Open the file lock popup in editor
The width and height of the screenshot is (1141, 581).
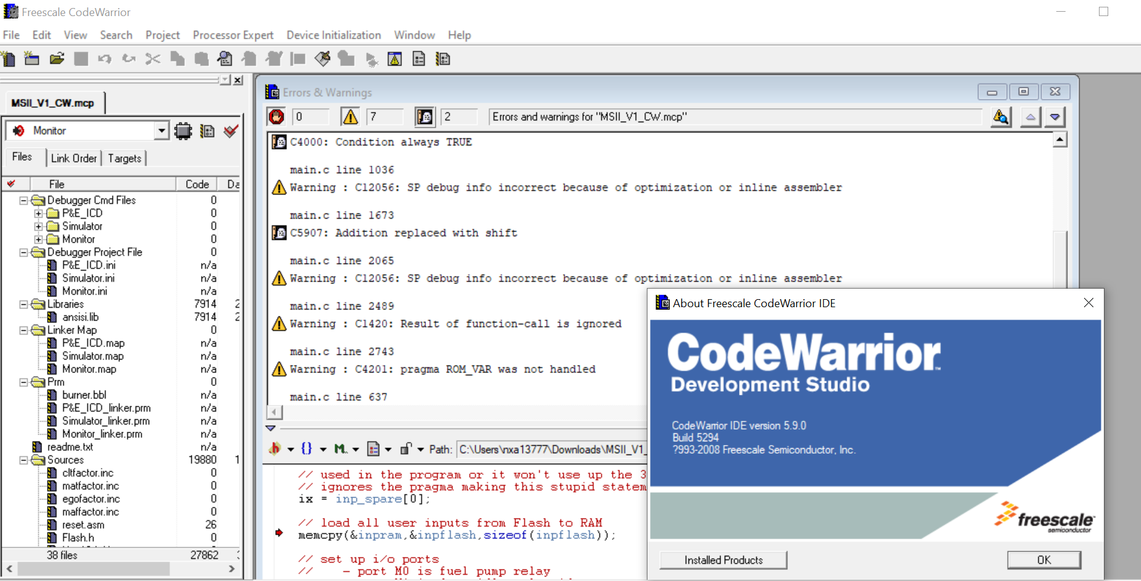(x=406, y=449)
